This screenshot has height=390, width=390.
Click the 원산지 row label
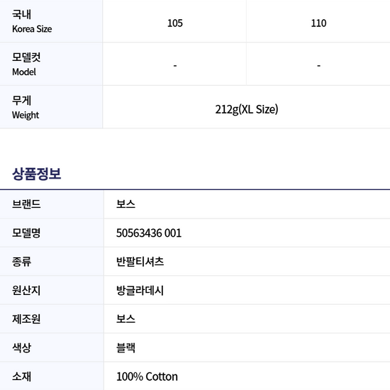[26, 290]
